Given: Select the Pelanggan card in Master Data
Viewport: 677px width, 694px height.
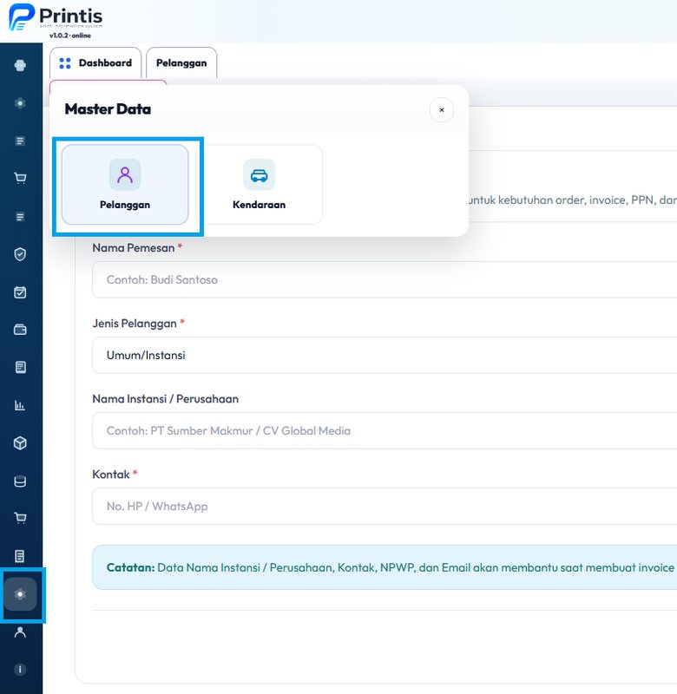Looking at the screenshot, I should tap(125, 185).
